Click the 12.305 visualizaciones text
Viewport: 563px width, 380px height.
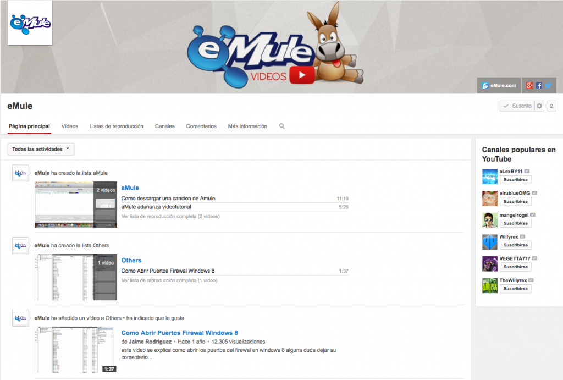click(x=239, y=342)
